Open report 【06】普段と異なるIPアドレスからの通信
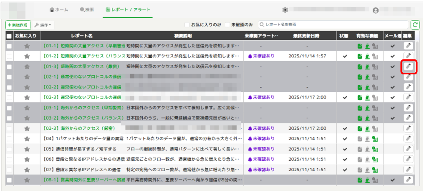 [x=84, y=160]
